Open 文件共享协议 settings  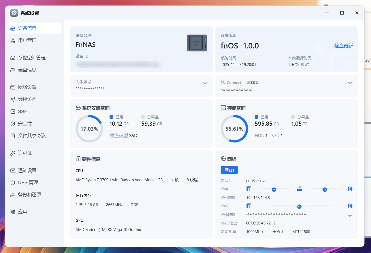point(32,136)
